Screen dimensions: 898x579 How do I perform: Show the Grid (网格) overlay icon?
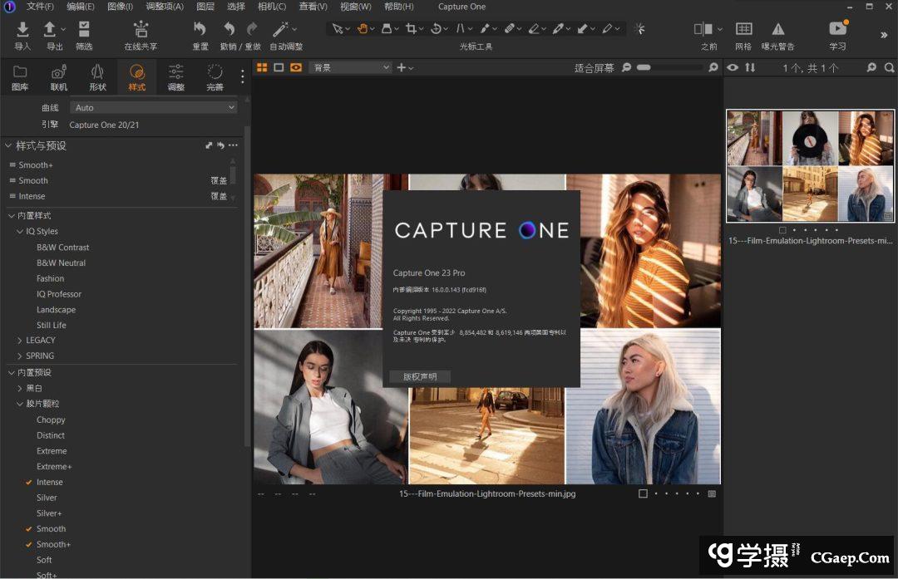[x=743, y=30]
